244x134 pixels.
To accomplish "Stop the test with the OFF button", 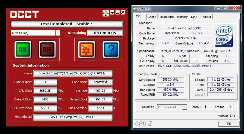I will [x=47, y=50].
